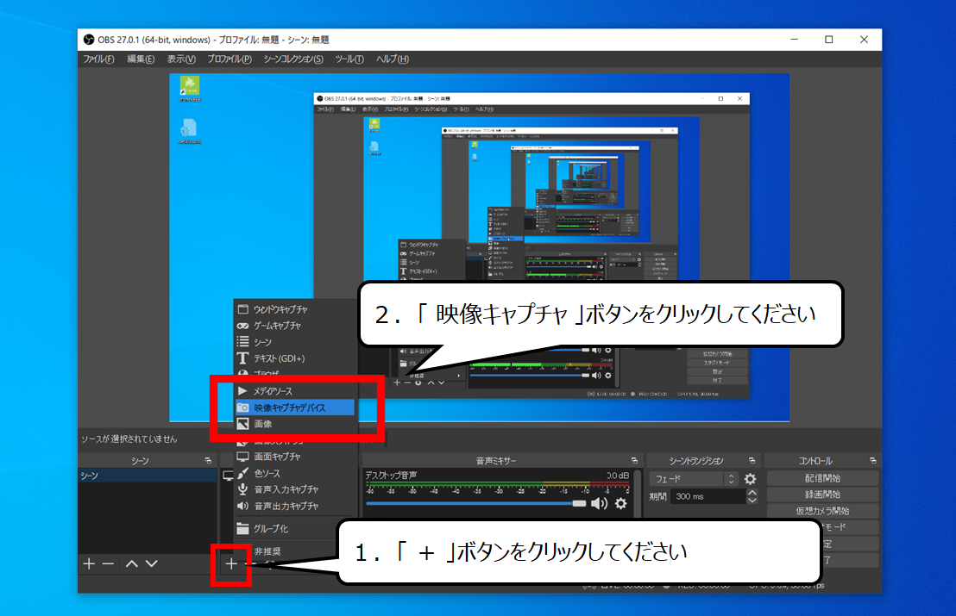Open transition properties gear next to フェード

pyautogui.click(x=750, y=479)
